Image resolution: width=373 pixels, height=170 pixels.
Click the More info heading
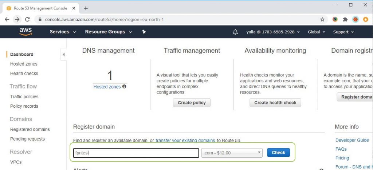(347, 127)
